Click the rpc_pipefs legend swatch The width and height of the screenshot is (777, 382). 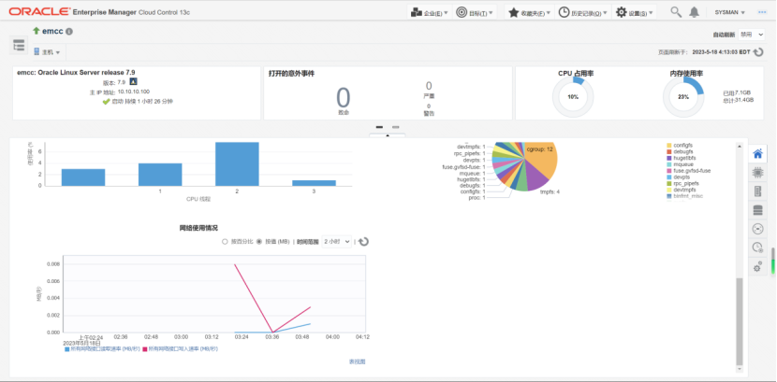click(669, 183)
